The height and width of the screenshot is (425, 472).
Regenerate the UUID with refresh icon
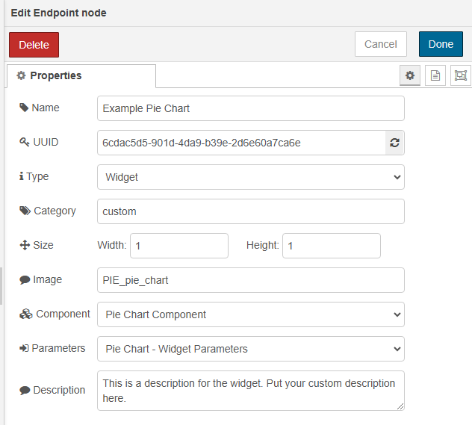point(394,143)
